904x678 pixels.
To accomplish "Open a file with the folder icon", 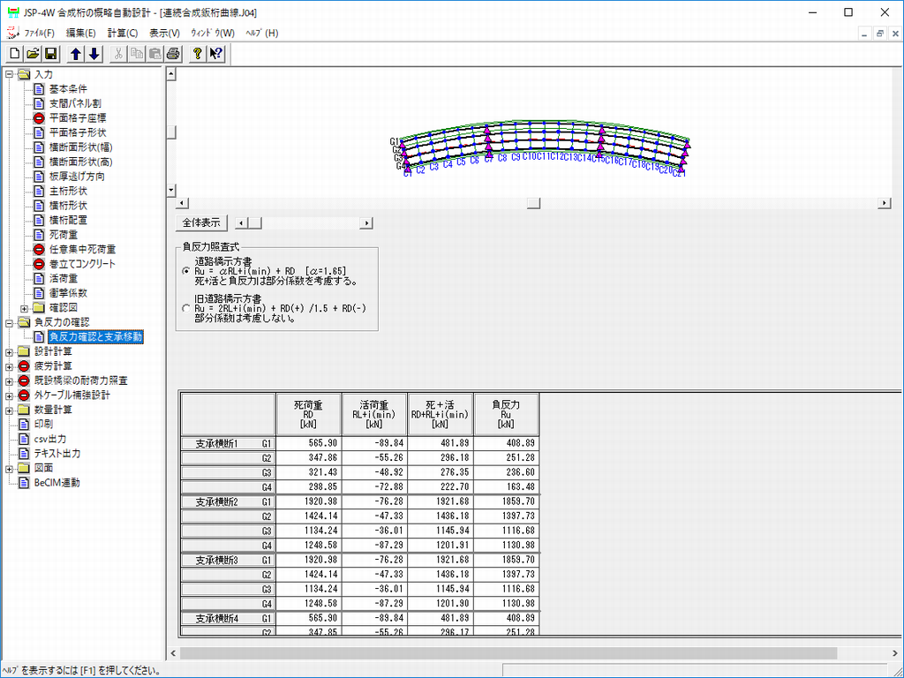I will [x=33, y=54].
